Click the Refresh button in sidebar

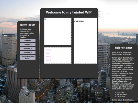pos(28,40)
